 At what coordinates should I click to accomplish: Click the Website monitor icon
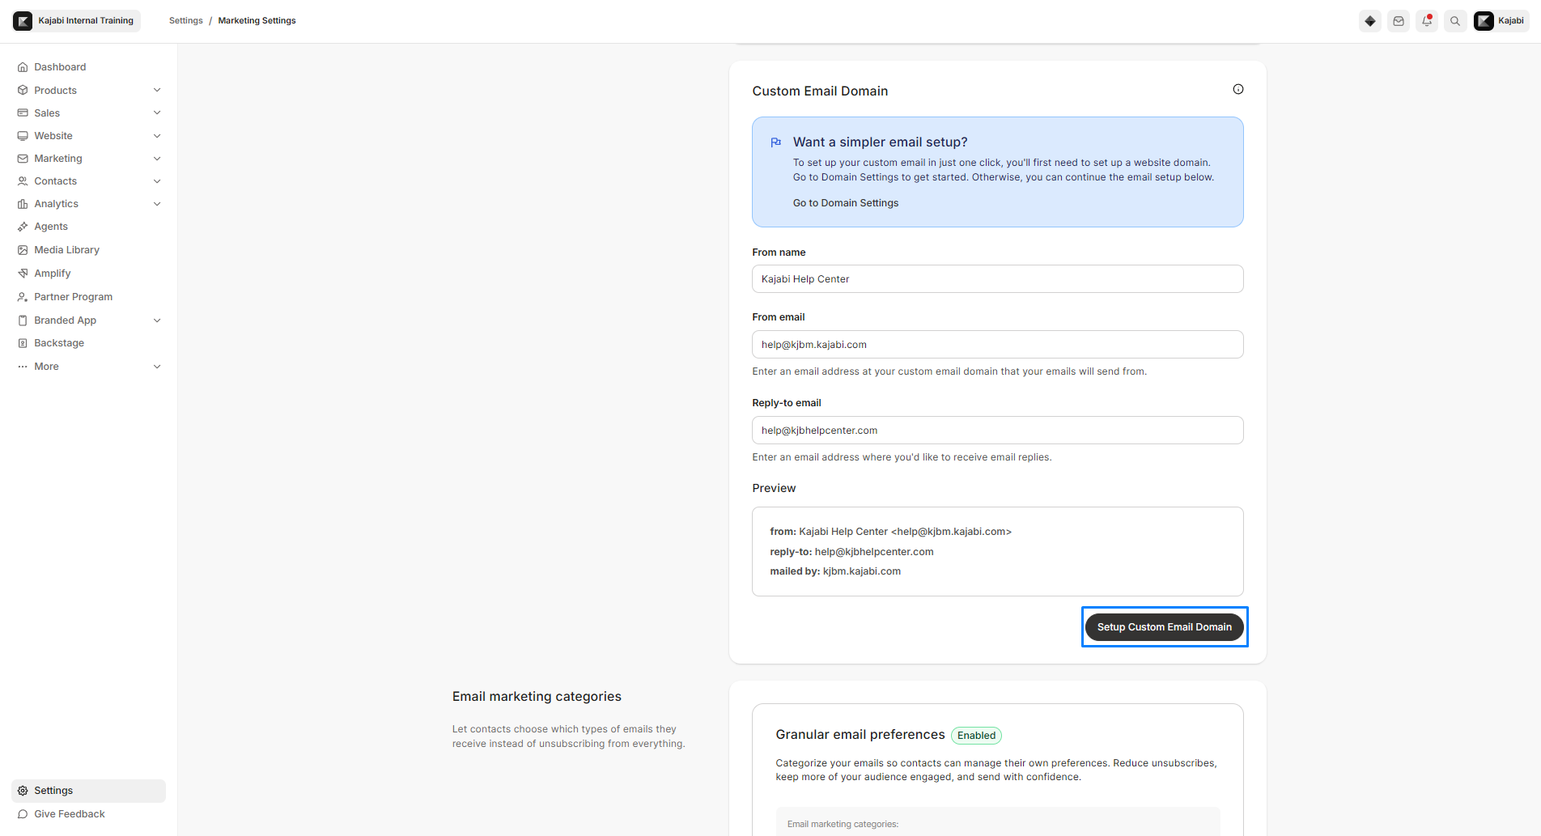click(23, 136)
